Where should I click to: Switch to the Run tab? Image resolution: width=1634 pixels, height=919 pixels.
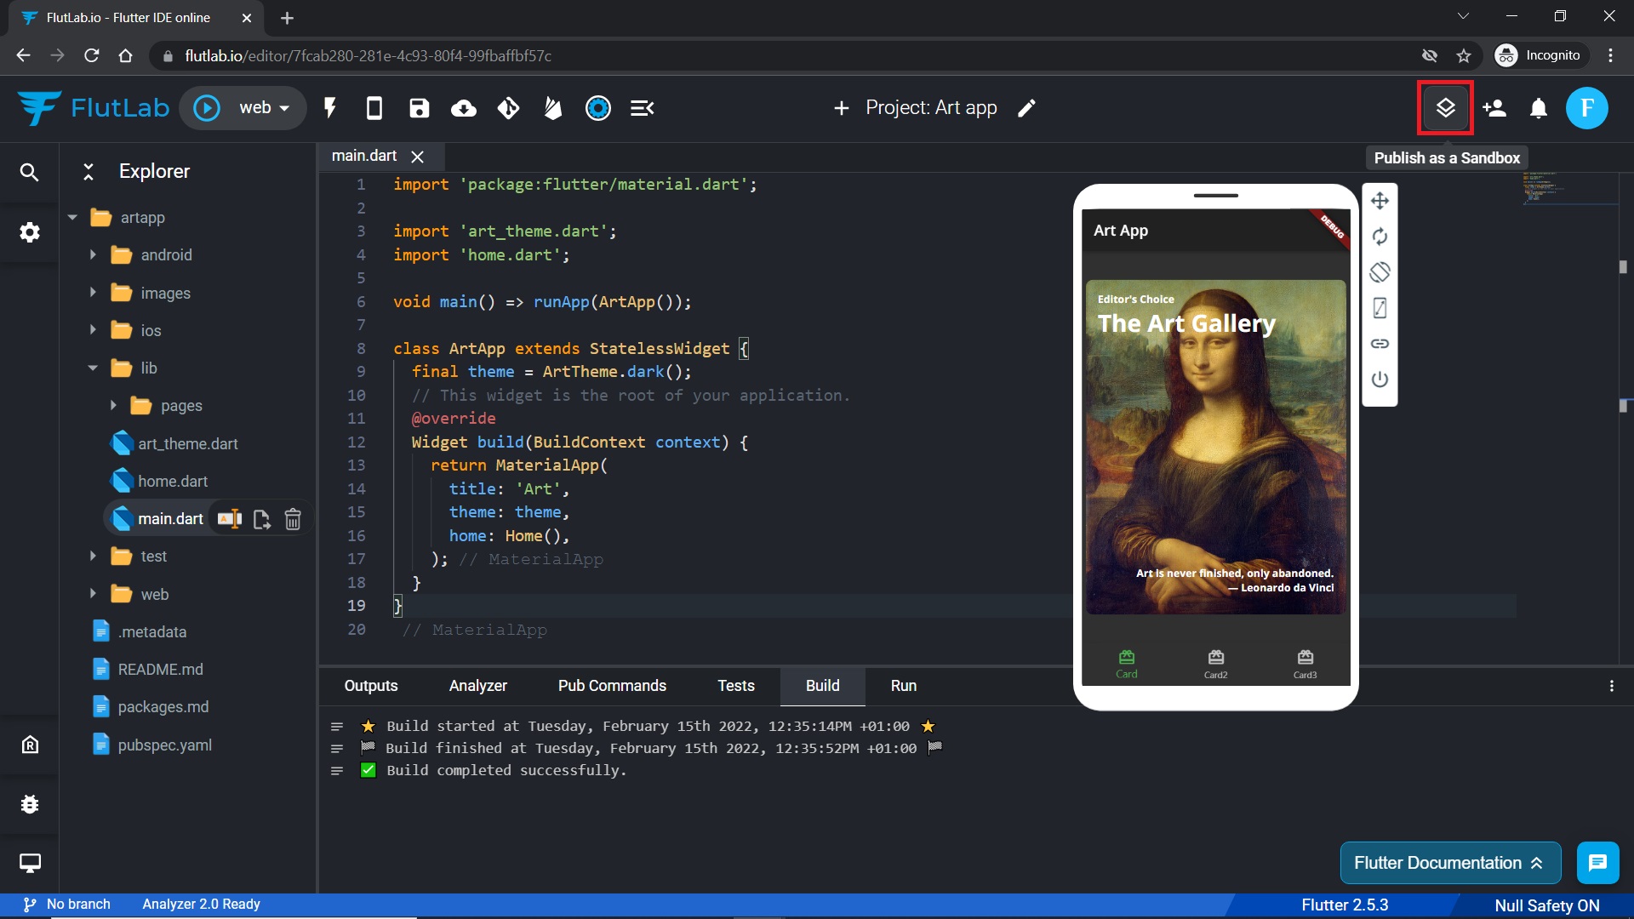click(x=904, y=686)
